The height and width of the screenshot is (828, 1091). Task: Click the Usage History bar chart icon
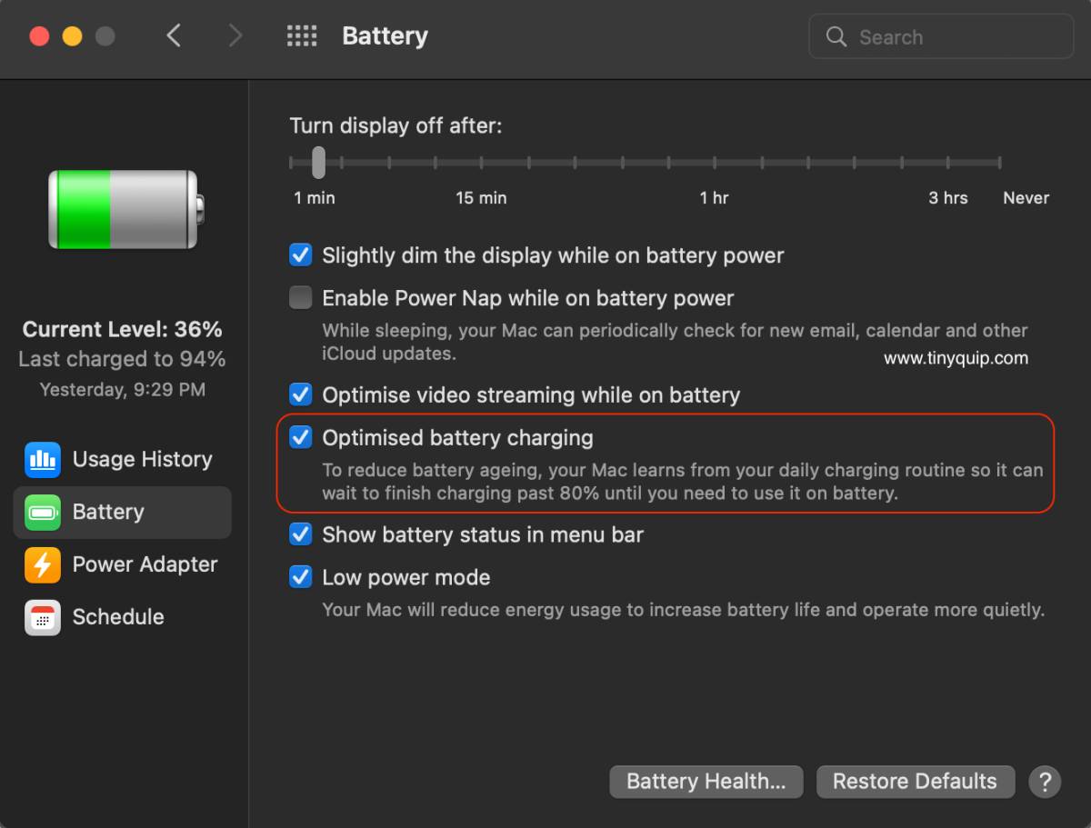[x=42, y=460]
